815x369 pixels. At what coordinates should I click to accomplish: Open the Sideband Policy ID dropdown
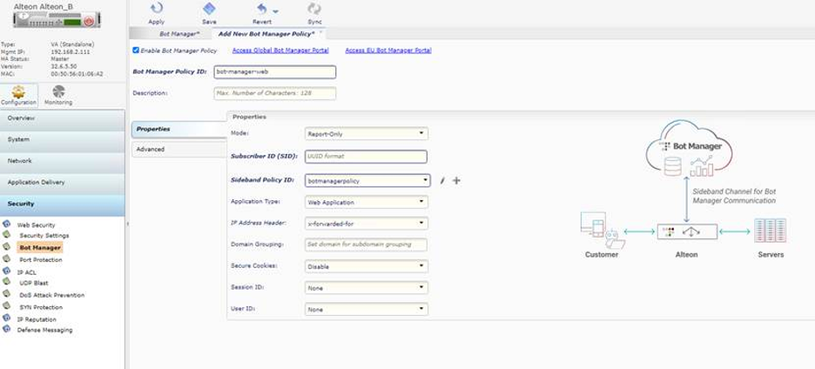coord(367,180)
